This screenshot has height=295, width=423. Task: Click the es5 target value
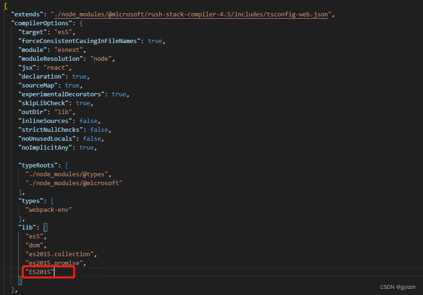point(63,32)
